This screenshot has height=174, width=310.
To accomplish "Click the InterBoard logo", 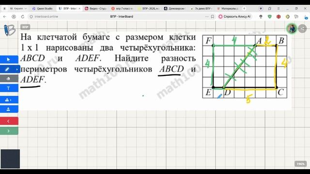I will (x=9, y=30).
